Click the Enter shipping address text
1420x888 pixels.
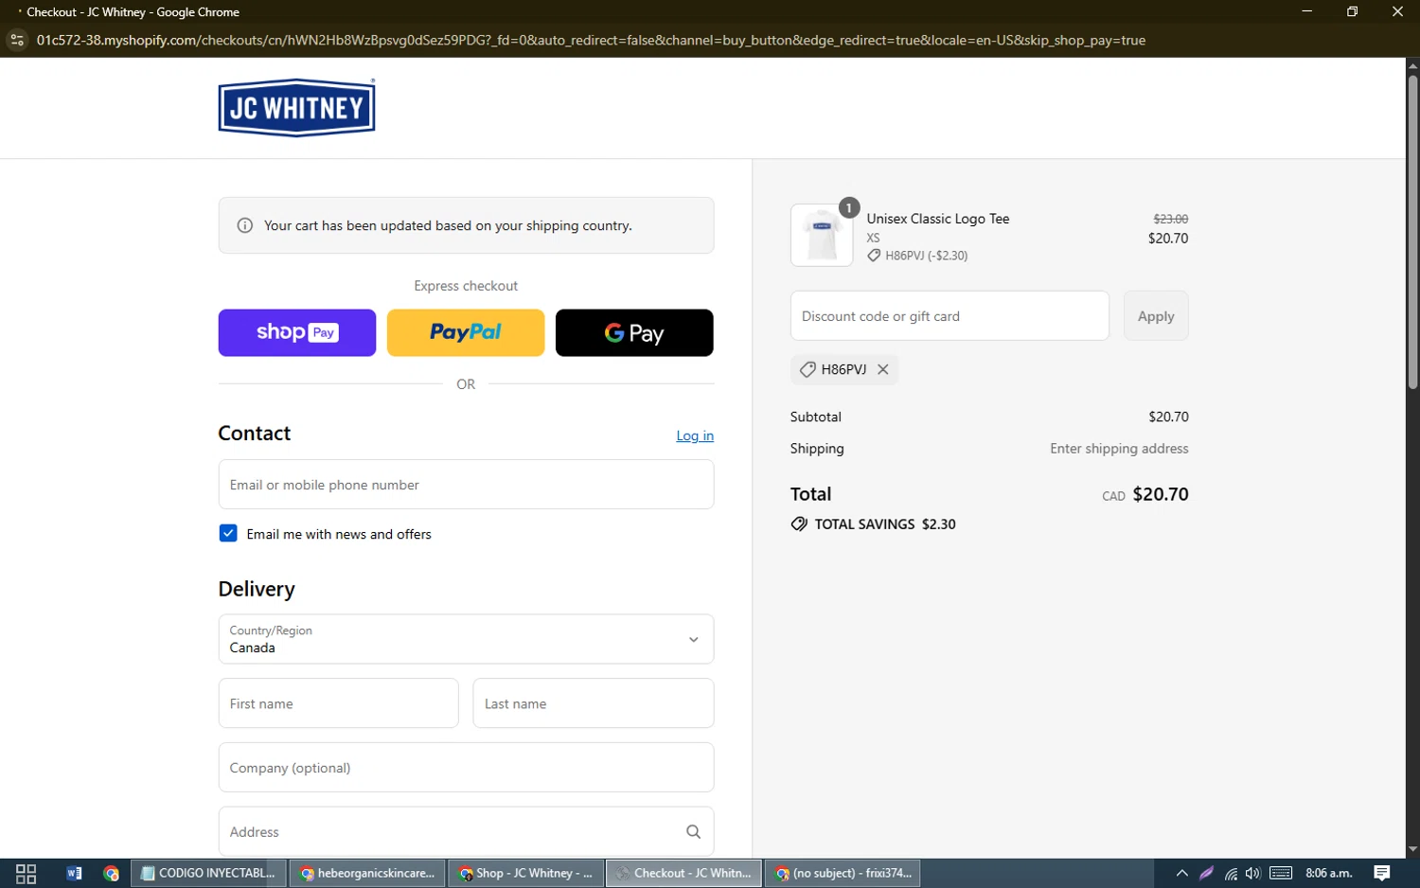coord(1119,449)
